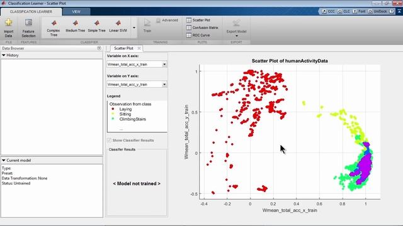The height and width of the screenshot is (226, 403).
Task: Open the ROC Curve plot
Action: pyautogui.click(x=198, y=35)
